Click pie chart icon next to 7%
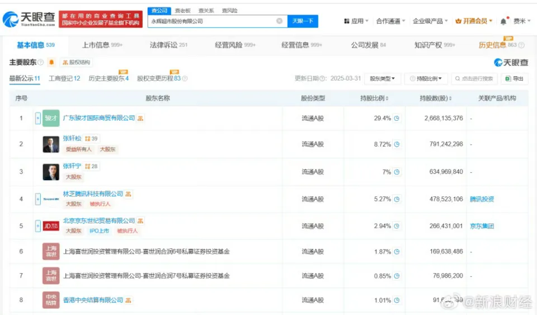Screen dimensions: 537x315 pyautogui.click(x=397, y=172)
